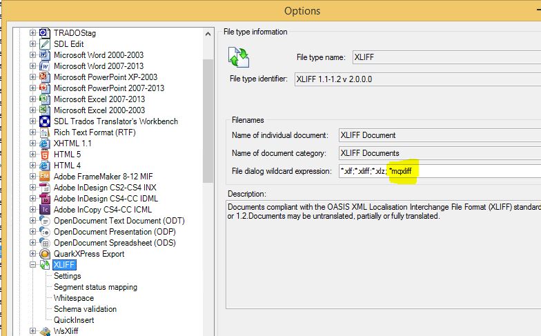The height and width of the screenshot is (336, 541).
Task: Open XLIFF Settings page
Action: (68, 276)
